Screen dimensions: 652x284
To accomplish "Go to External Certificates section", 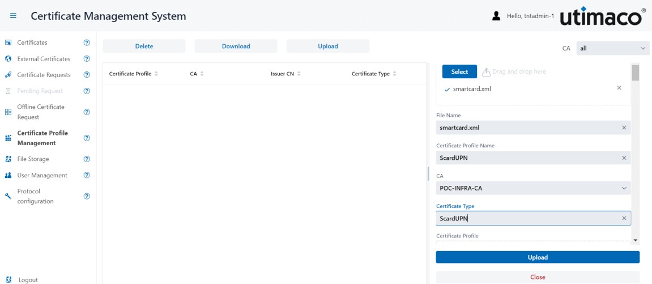I will (x=44, y=58).
